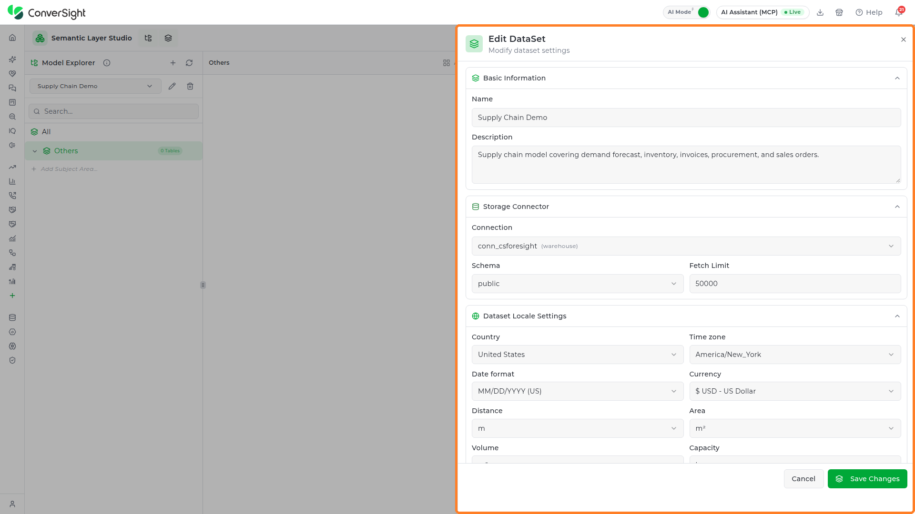Click the Description text area
This screenshot has width=915, height=514.
click(686, 165)
